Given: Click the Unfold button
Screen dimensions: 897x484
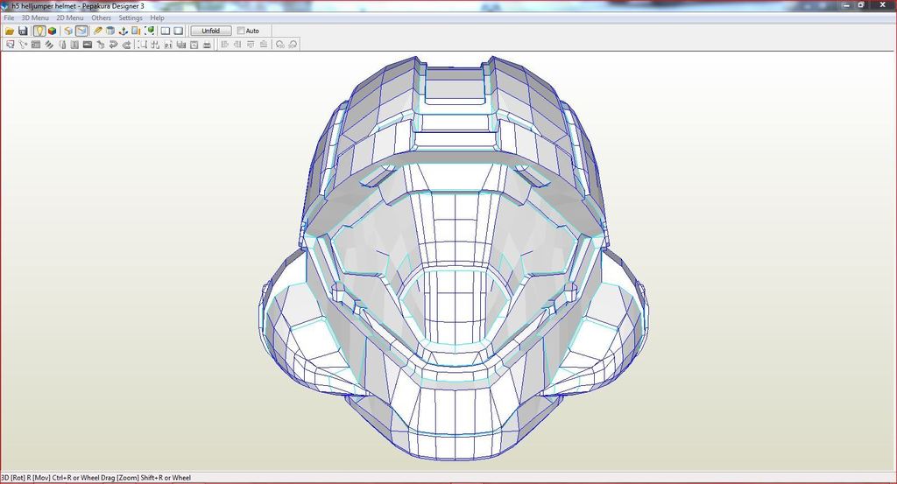Looking at the screenshot, I should tap(210, 31).
